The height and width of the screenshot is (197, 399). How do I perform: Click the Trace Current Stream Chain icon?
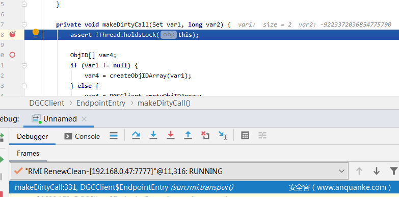click(262, 135)
